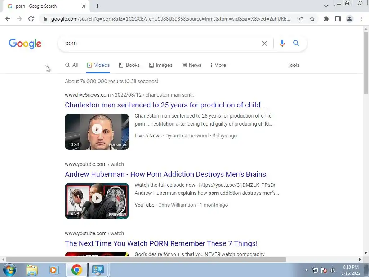Open the Windows Start menu orb
The height and width of the screenshot is (277, 369).
(x=10, y=270)
